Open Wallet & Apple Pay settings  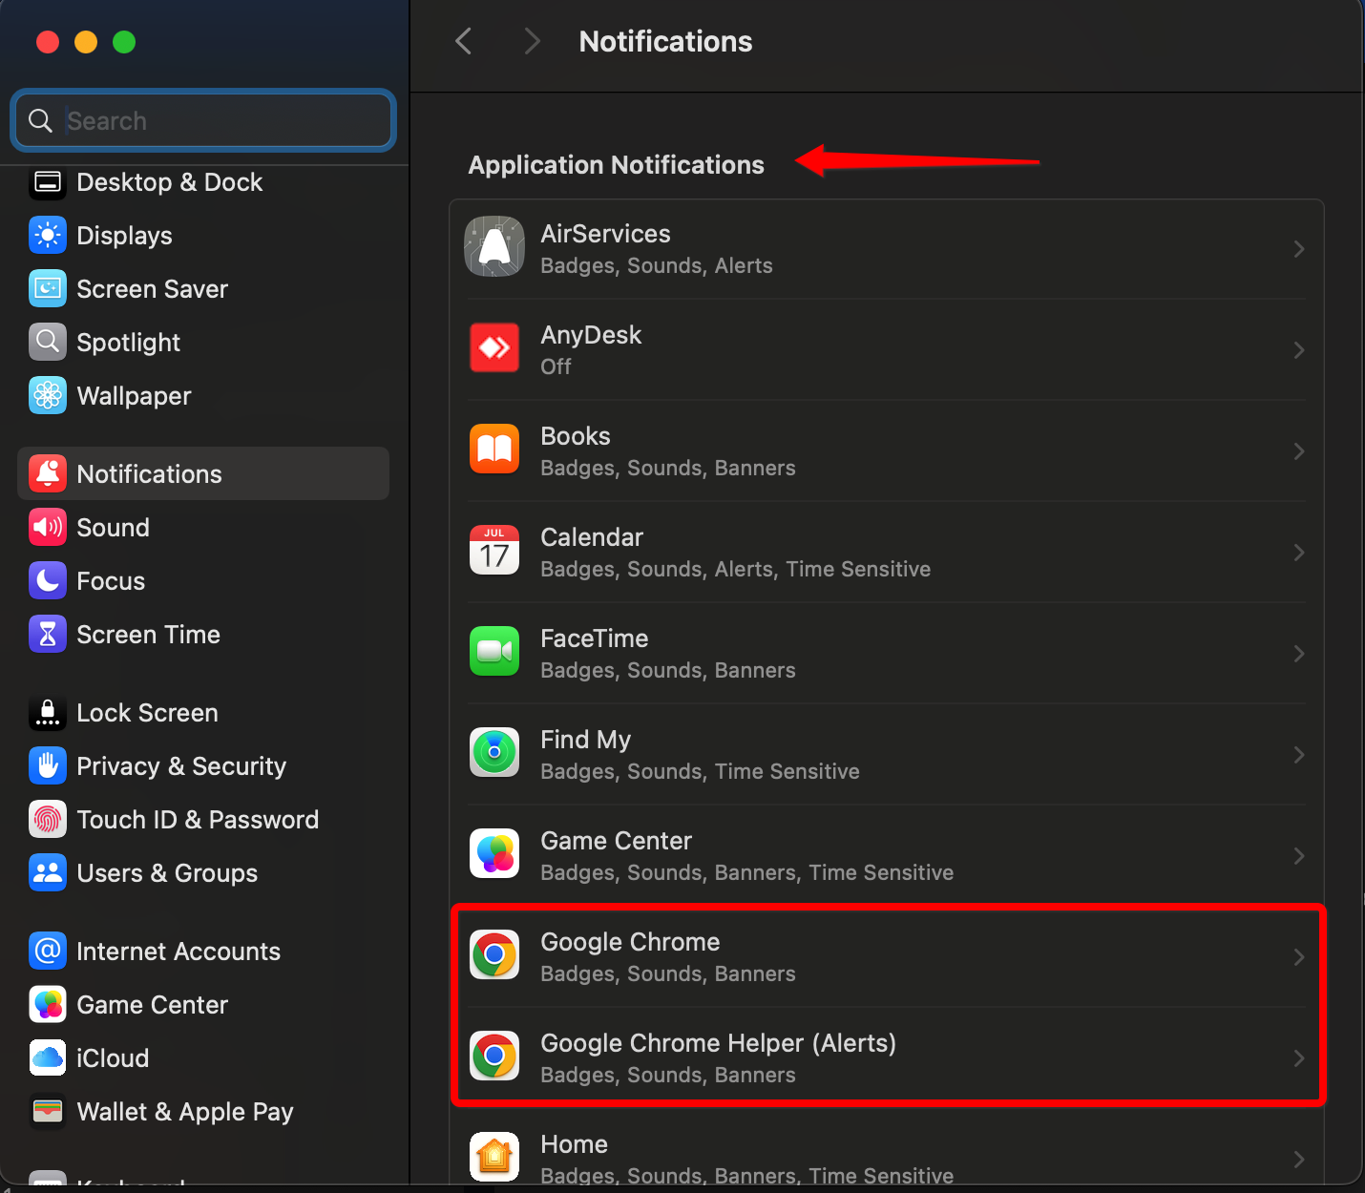coord(203,1111)
